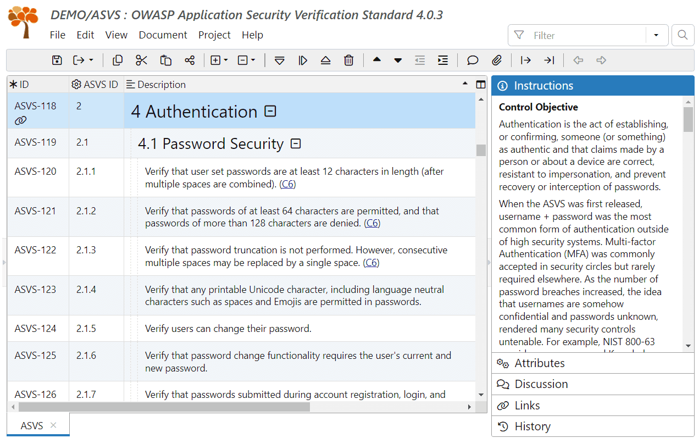Open the minus-box dropdown arrow
Viewport: 699px width, 438px height.
coord(253,60)
